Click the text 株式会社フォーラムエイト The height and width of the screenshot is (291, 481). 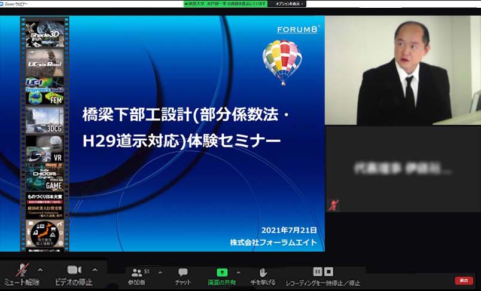point(273,242)
